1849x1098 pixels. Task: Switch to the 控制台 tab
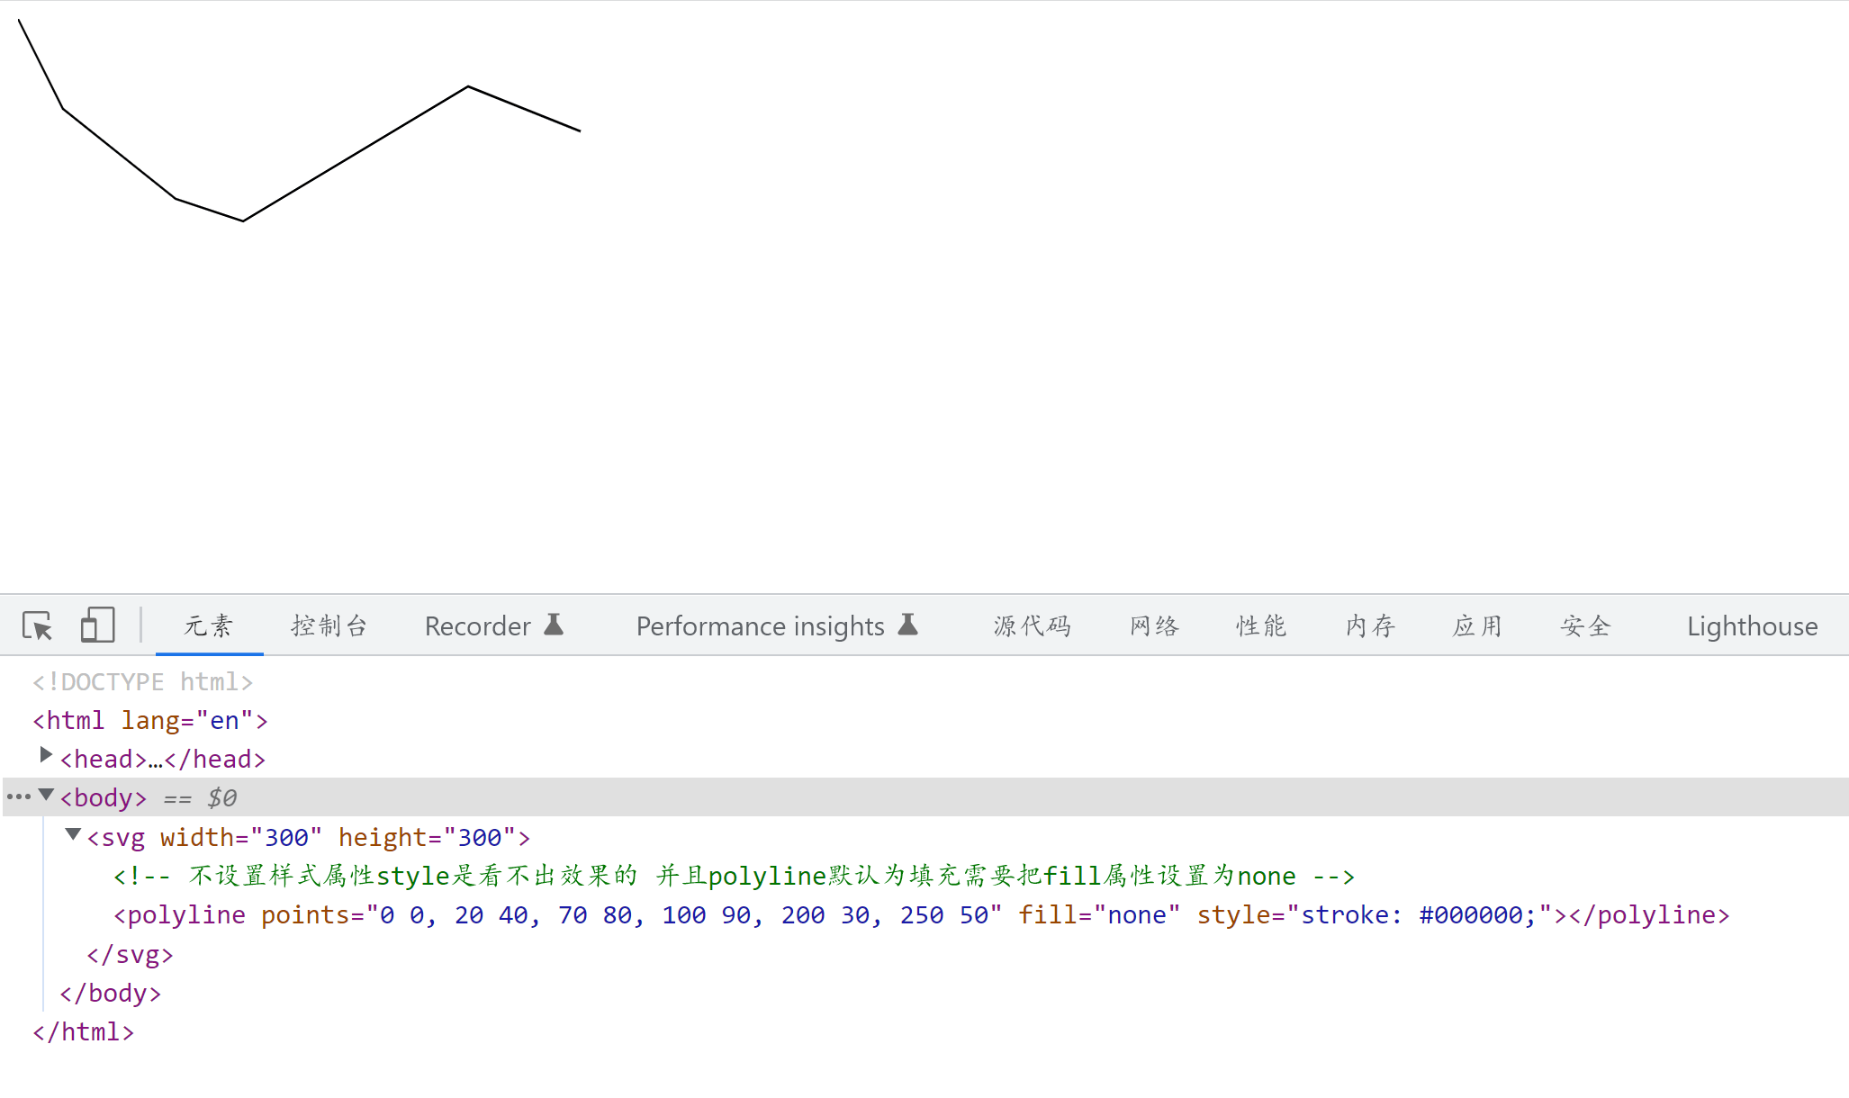329,626
